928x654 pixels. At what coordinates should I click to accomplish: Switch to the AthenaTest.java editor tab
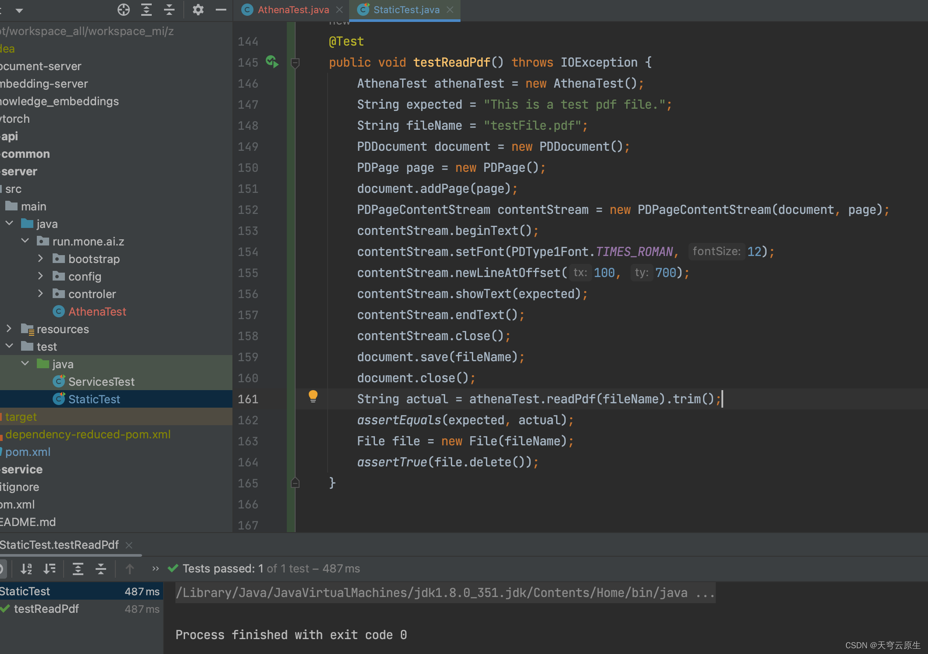tap(293, 10)
